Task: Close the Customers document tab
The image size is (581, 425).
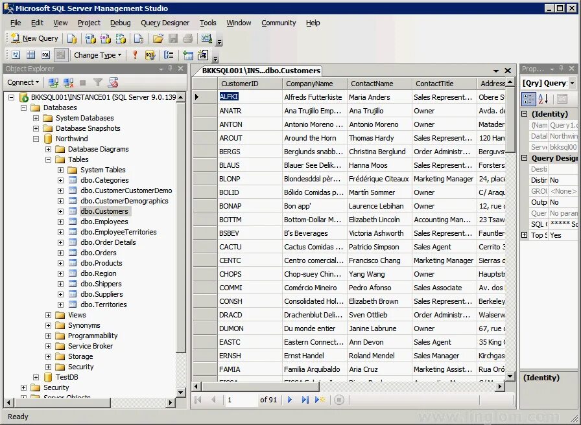Action: [508, 71]
